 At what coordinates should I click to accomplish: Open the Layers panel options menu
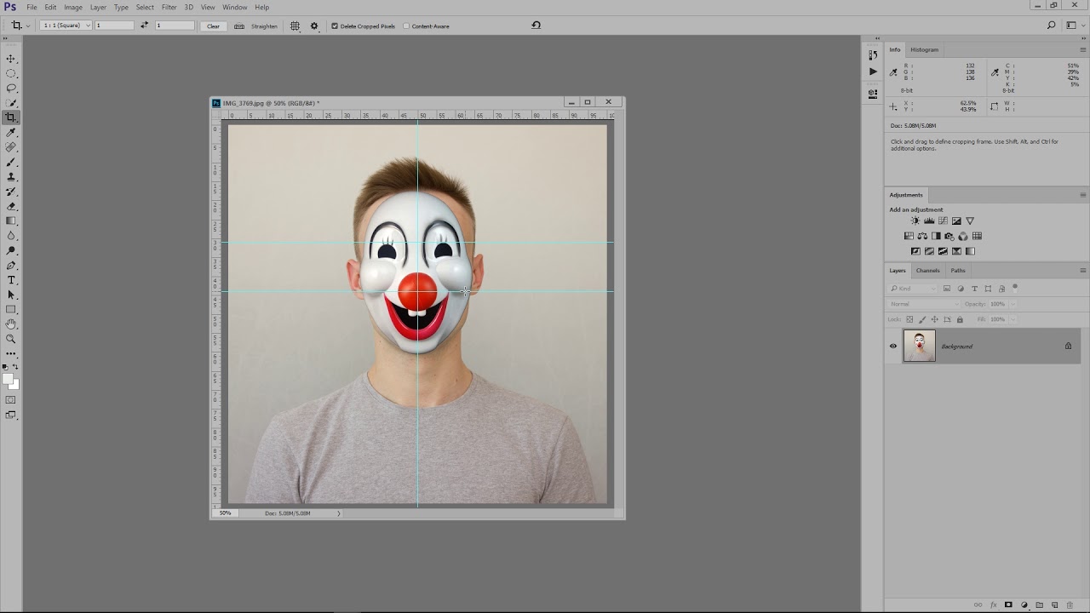point(1083,271)
